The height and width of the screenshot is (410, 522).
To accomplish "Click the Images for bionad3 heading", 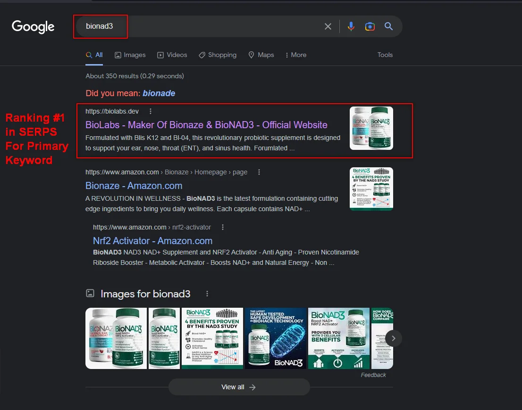I will (x=145, y=294).
